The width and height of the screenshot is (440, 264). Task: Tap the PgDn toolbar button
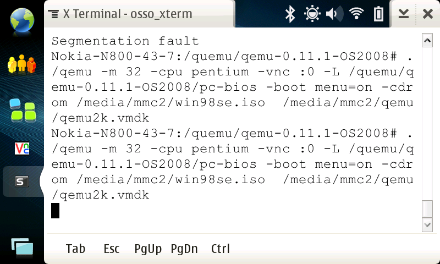pos(184,249)
